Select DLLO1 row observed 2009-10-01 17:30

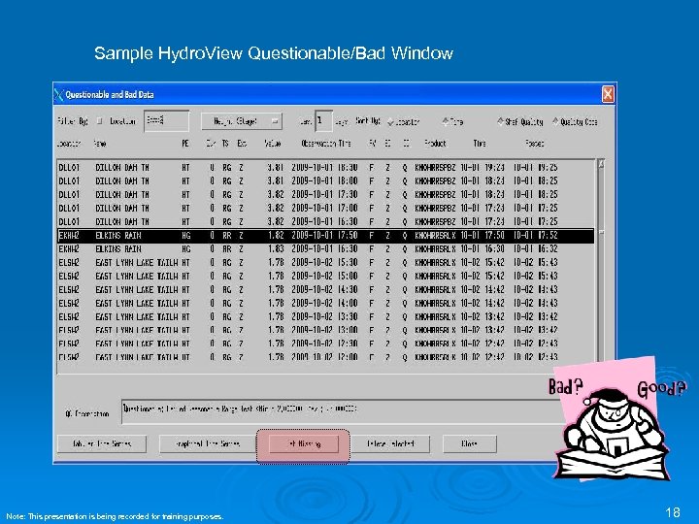click(326, 195)
